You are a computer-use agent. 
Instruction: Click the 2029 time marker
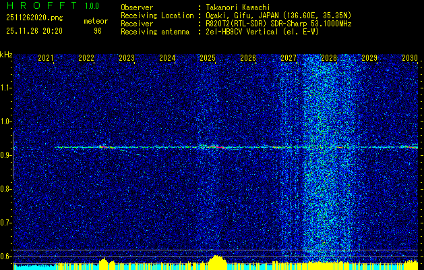[369, 58]
